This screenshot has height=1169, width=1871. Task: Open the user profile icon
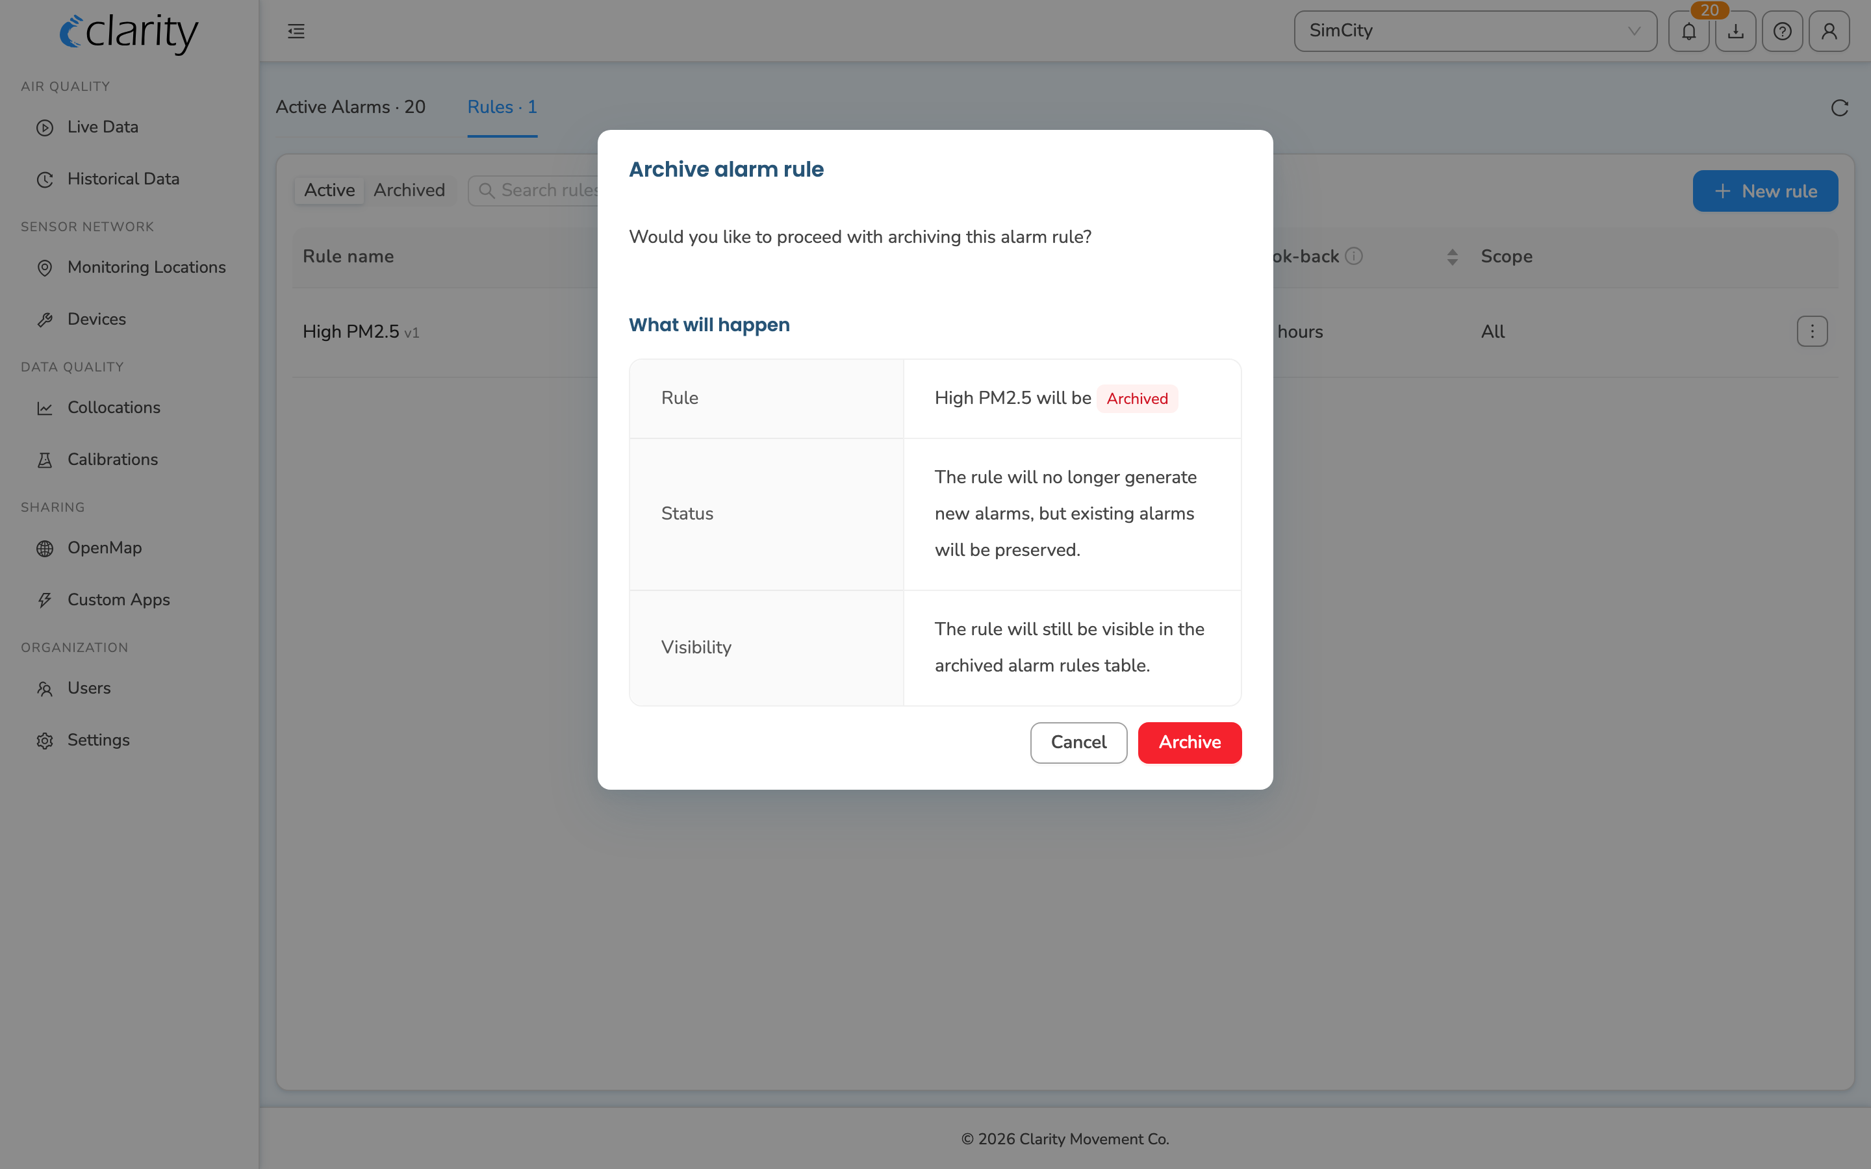[1829, 31]
